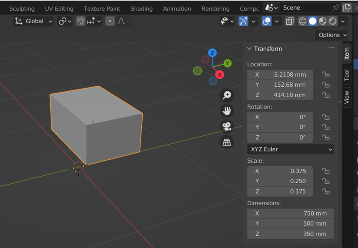Select rendered viewport shading mode
This screenshot has width=358, height=248.
click(x=332, y=21)
